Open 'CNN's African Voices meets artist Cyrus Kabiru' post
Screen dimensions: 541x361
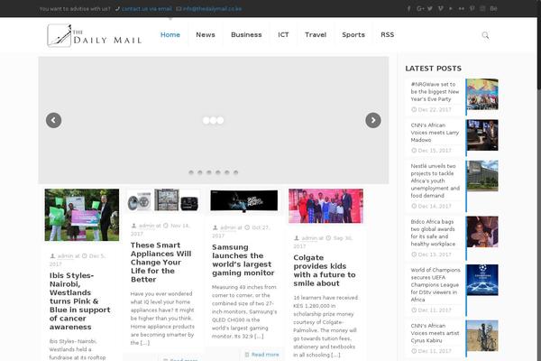click(435, 333)
